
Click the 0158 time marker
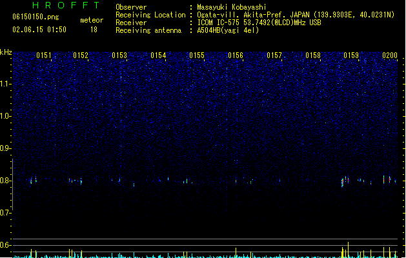point(313,55)
